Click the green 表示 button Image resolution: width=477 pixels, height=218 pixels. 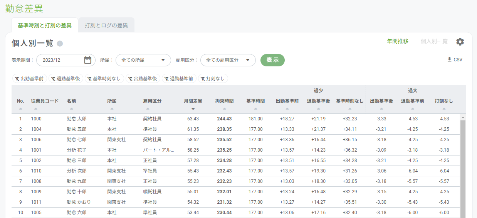tap(272, 60)
